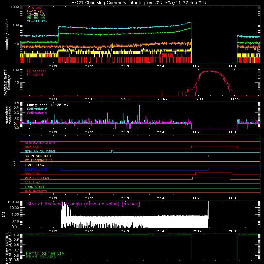Screen dimensions: 264x264
Task: Click the 'Flags' y-axis label
Action: [x=14, y=165]
